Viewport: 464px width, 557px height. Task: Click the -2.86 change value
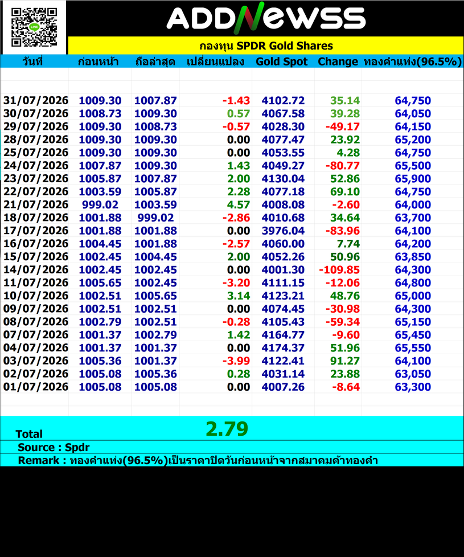click(x=236, y=218)
